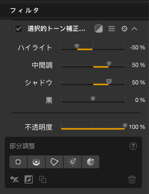Select the control line adjustment tool
Screen dimensions: 149x194
pyautogui.click(x=36, y=162)
